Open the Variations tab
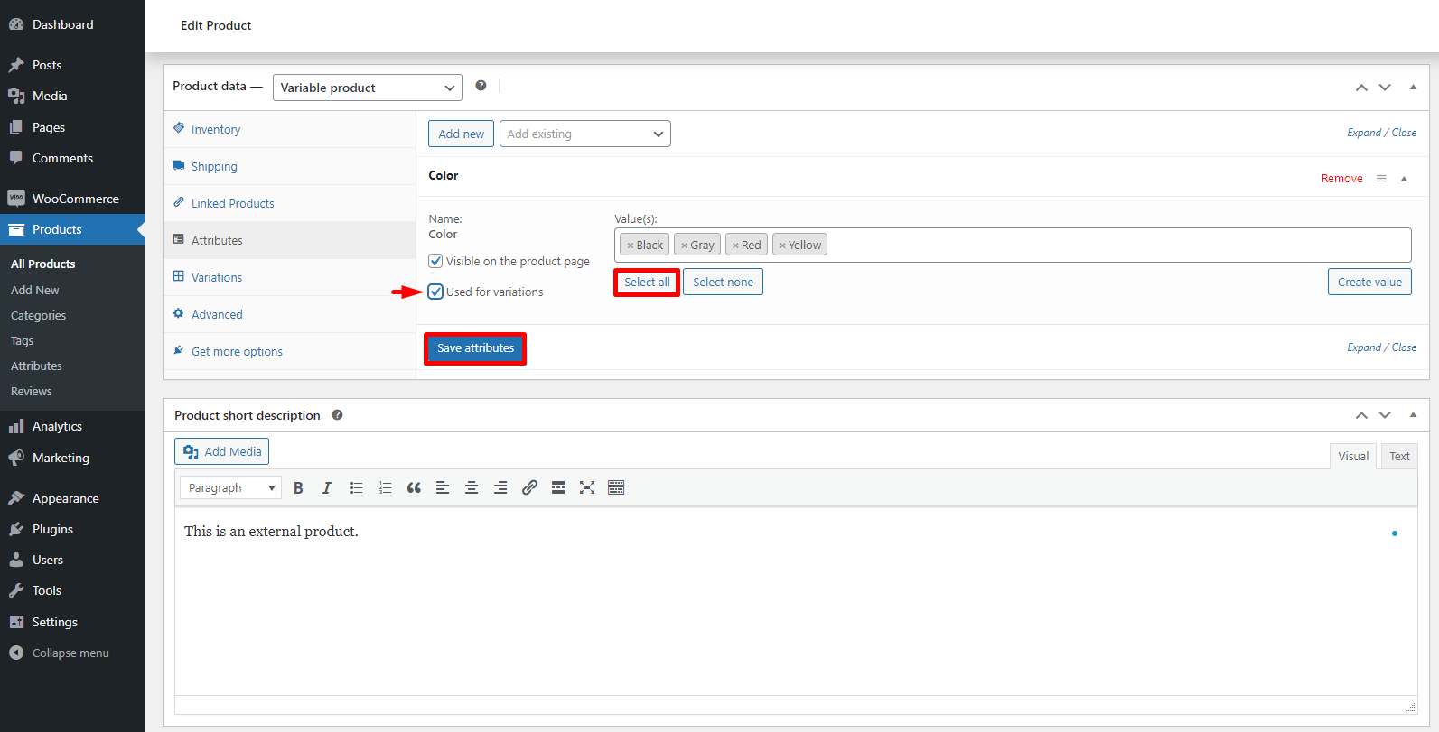The image size is (1439, 732). click(217, 277)
